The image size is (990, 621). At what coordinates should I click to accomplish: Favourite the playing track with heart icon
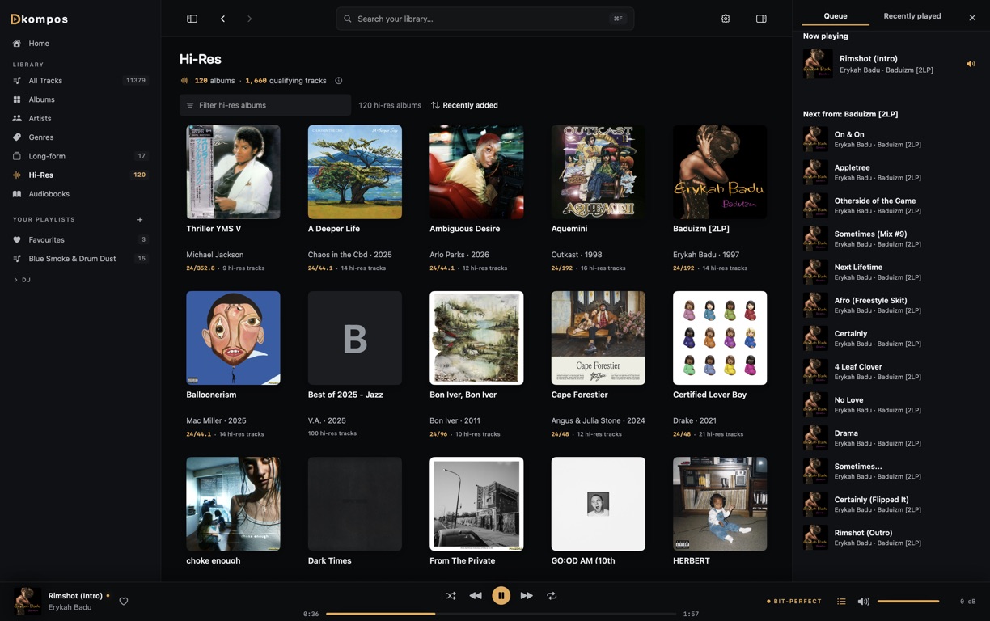124,602
